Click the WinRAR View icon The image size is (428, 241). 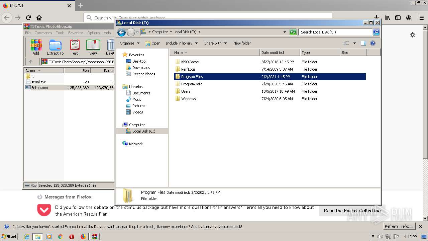(x=93, y=47)
